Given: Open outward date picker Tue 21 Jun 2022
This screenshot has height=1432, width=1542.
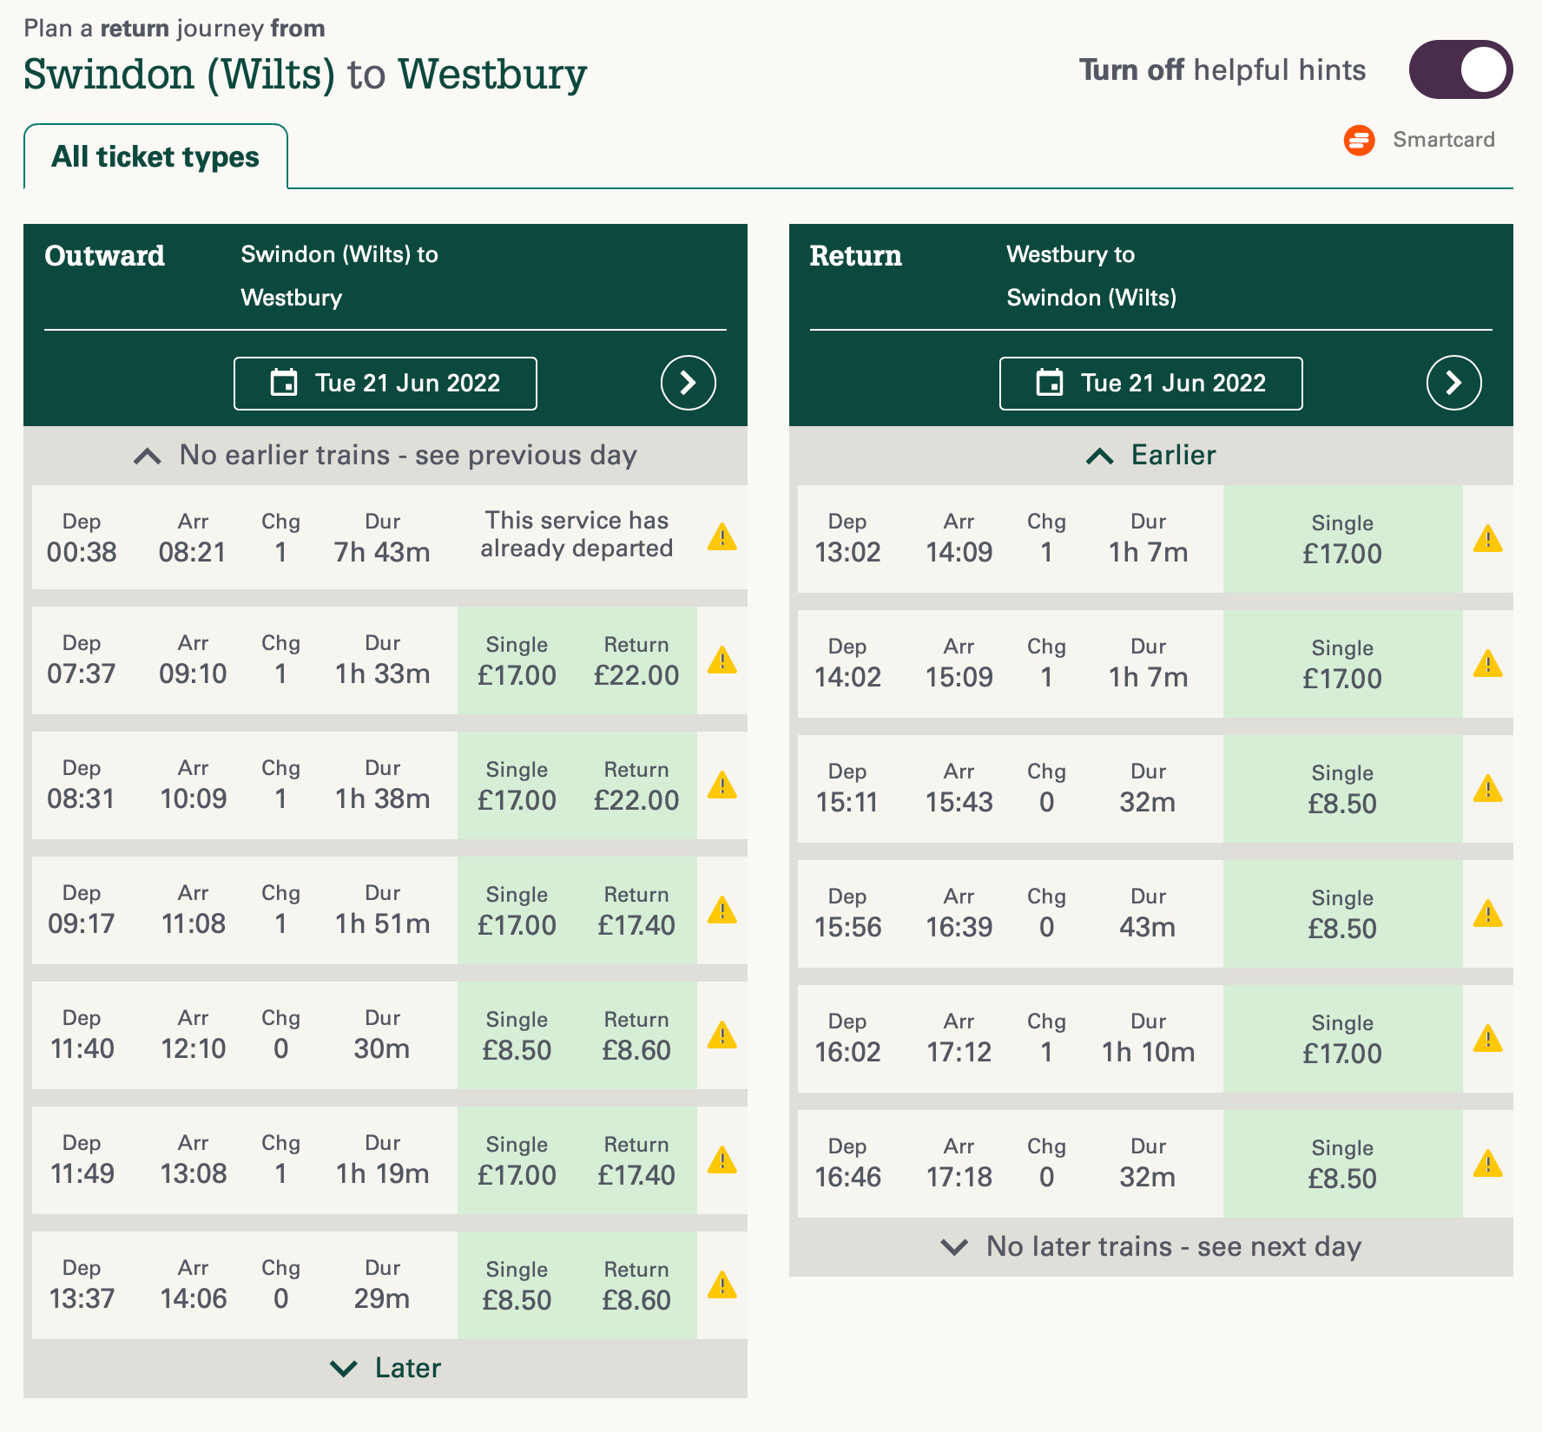Looking at the screenshot, I should (385, 383).
